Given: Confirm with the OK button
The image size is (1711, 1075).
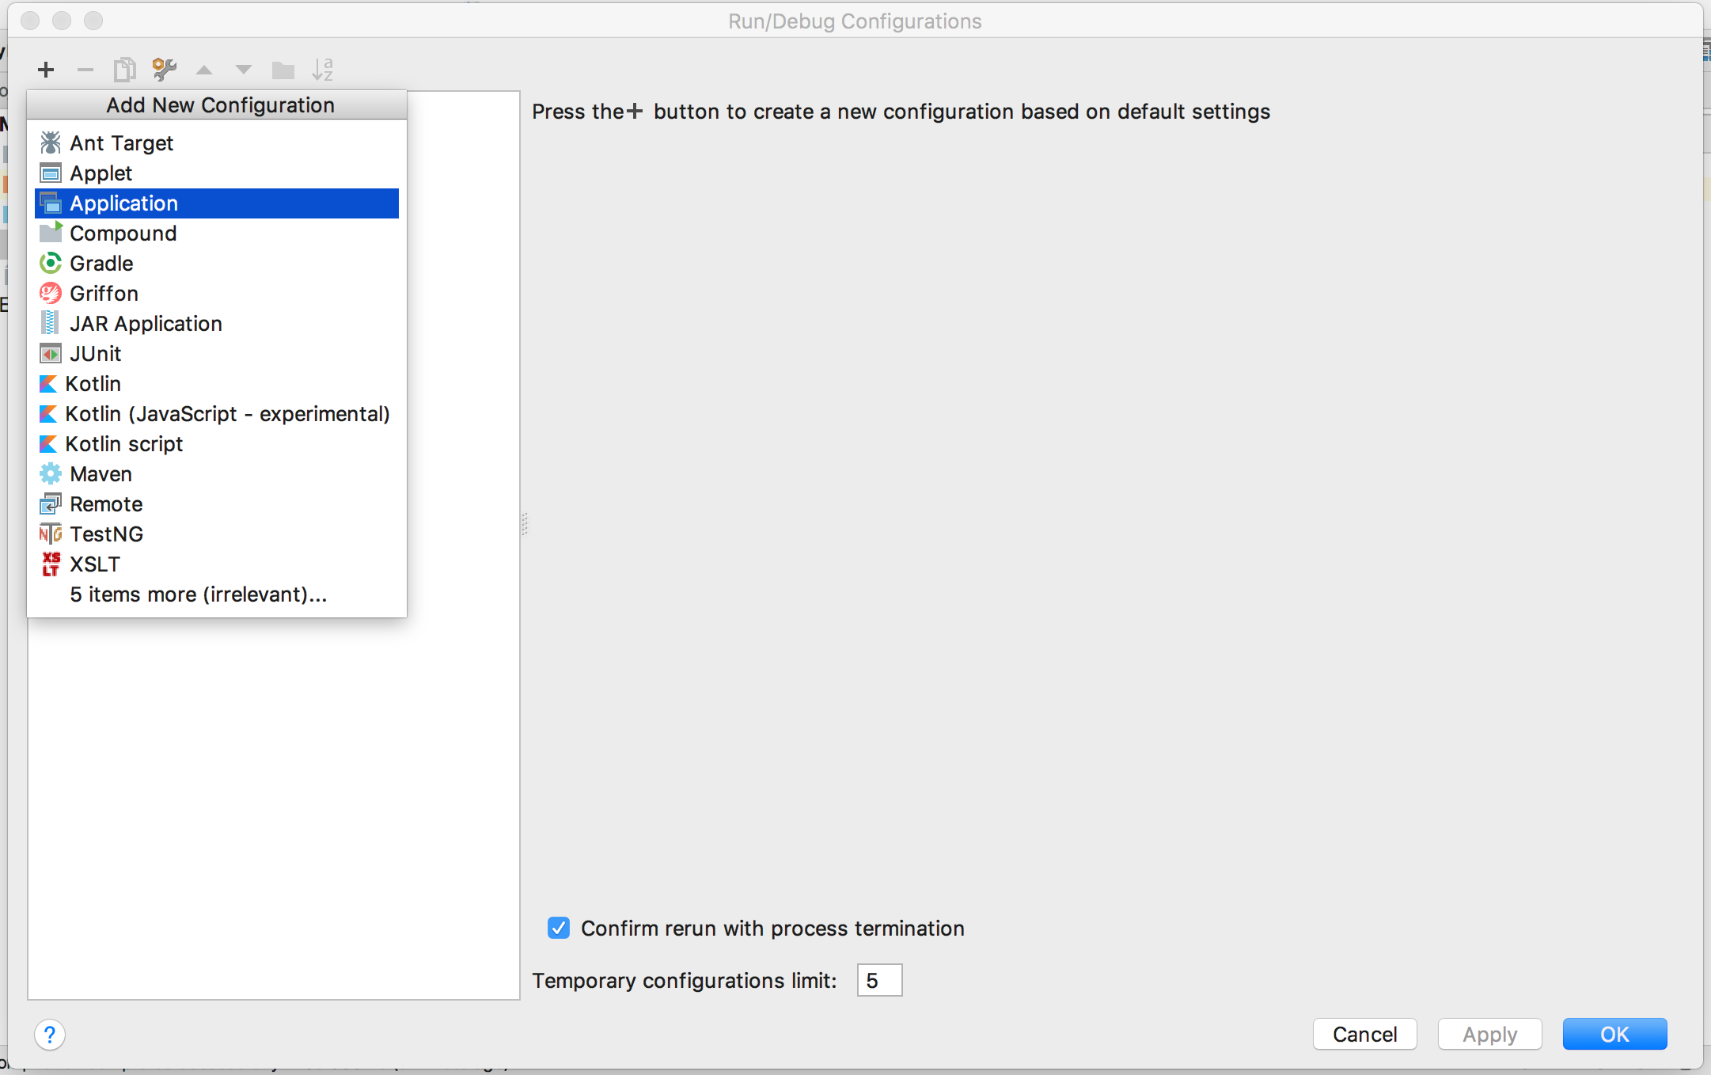Looking at the screenshot, I should click(x=1614, y=1034).
